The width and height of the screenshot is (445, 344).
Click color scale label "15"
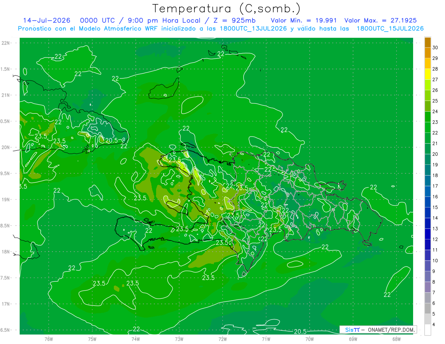click(435, 207)
